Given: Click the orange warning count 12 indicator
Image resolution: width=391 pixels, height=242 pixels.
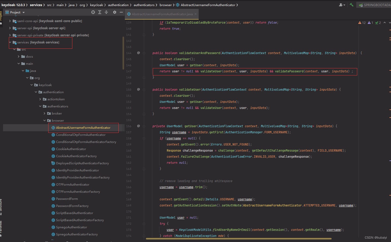Looking at the screenshot, I should click(x=362, y=23).
